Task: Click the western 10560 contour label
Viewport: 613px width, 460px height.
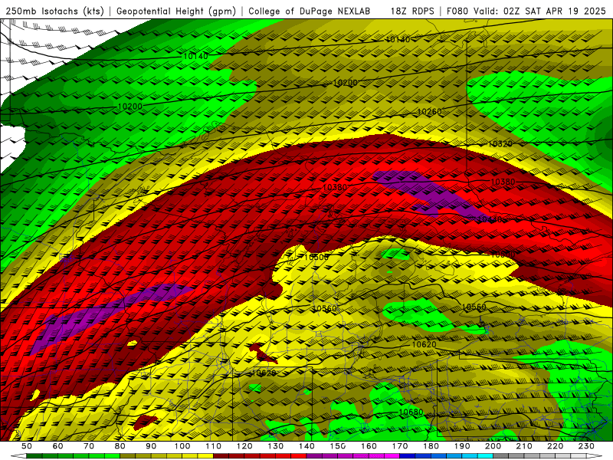Action: coord(325,309)
